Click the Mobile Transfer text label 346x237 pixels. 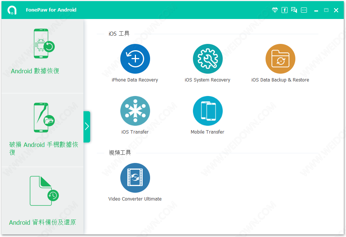click(x=207, y=132)
